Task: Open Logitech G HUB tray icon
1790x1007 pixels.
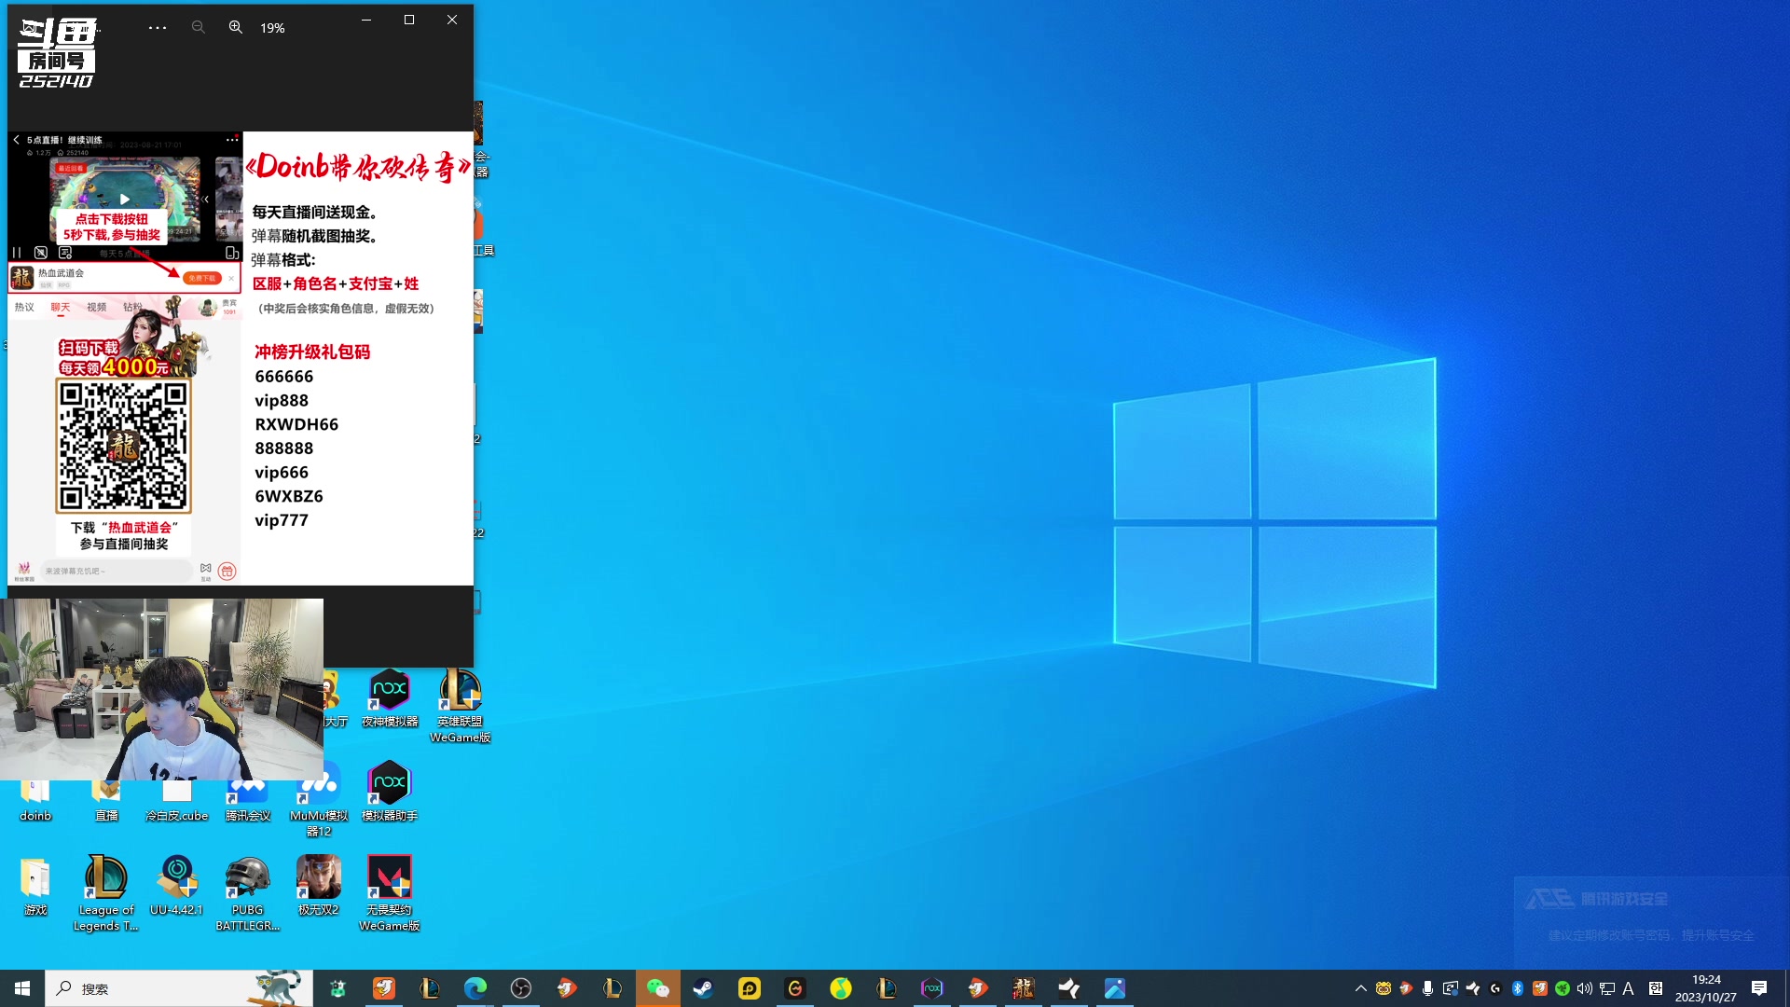Action: [x=1495, y=988]
